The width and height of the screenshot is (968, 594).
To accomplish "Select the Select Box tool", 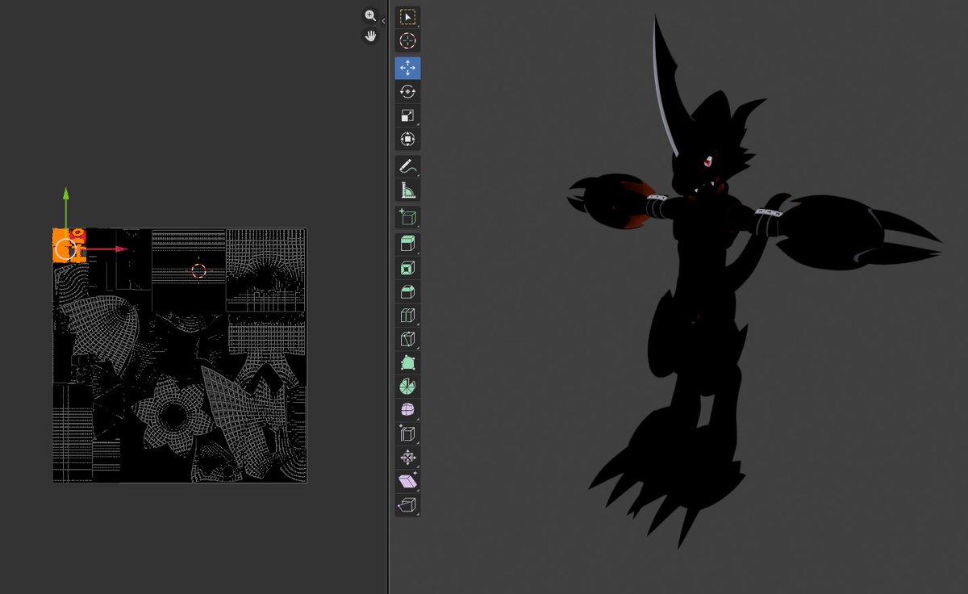I will (407, 17).
